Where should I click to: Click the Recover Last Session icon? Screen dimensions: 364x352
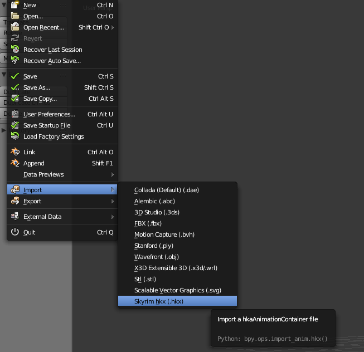(15, 50)
